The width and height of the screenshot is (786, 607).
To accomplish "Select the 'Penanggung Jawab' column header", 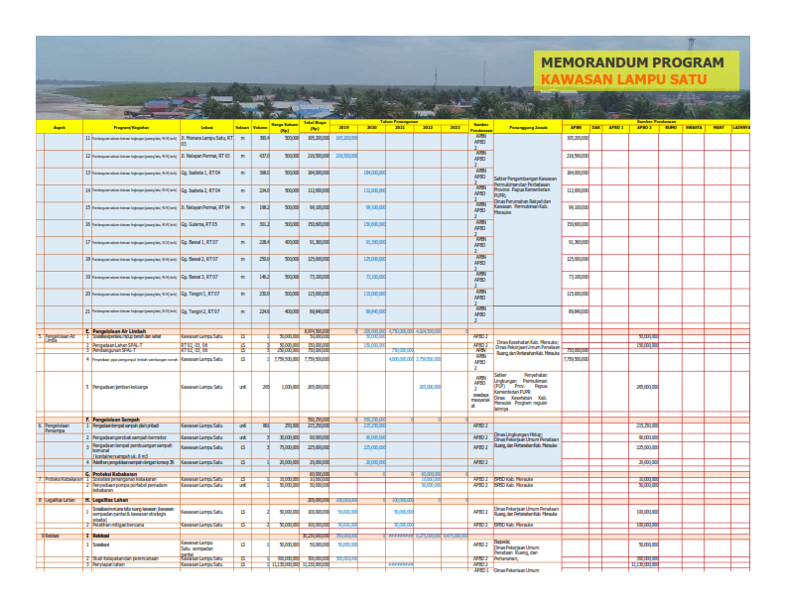I will coord(528,127).
